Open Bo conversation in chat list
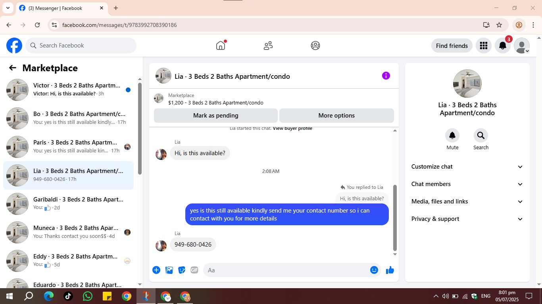Image resolution: width=542 pixels, height=304 pixels. 68,118
